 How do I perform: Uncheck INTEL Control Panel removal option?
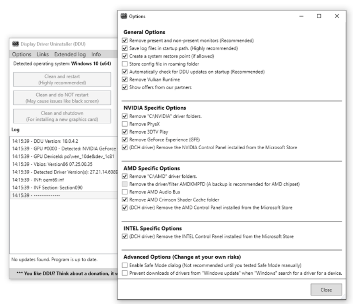coord(125,236)
